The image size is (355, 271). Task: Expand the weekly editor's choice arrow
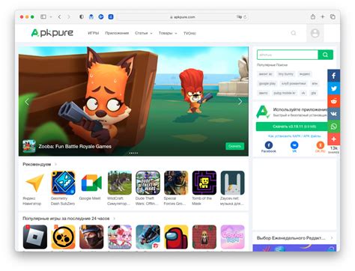[332, 238]
